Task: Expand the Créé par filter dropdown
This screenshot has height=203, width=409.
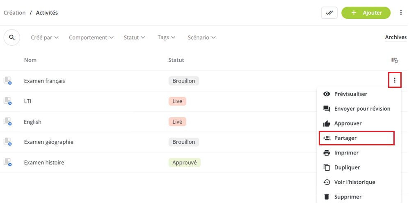Action: pyautogui.click(x=45, y=38)
